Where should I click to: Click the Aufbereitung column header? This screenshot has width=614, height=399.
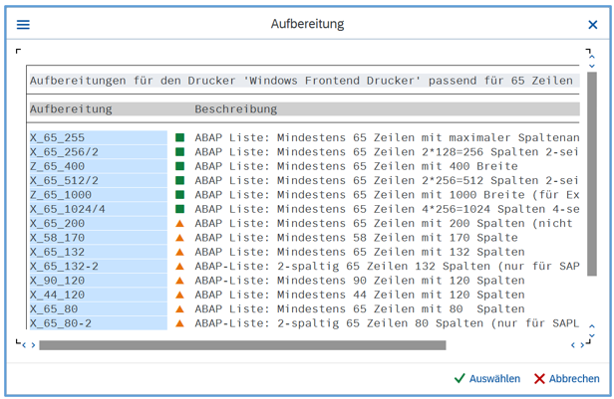click(x=72, y=108)
